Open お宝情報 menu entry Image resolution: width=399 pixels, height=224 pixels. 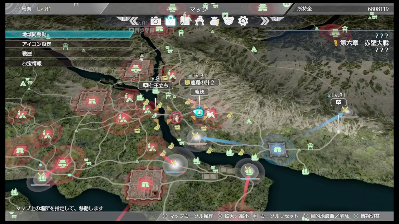tap(69, 63)
